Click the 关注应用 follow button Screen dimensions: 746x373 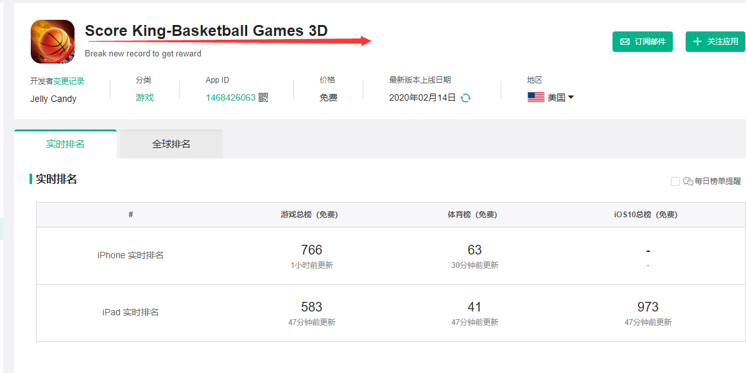click(x=715, y=42)
